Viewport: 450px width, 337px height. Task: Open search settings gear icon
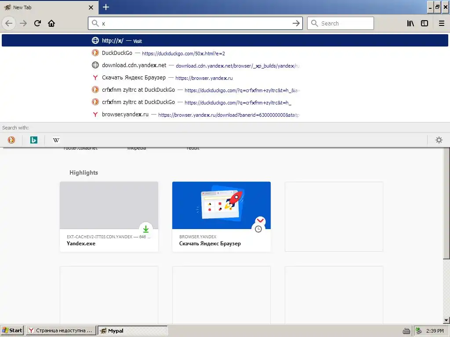(439, 140)
